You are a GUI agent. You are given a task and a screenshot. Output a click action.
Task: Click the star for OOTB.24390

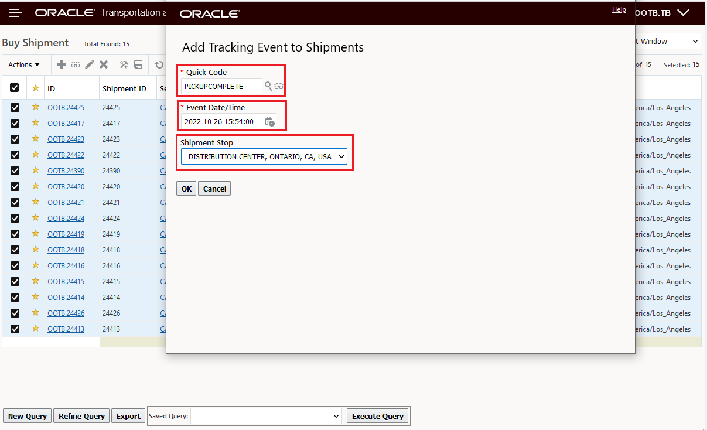36,170
